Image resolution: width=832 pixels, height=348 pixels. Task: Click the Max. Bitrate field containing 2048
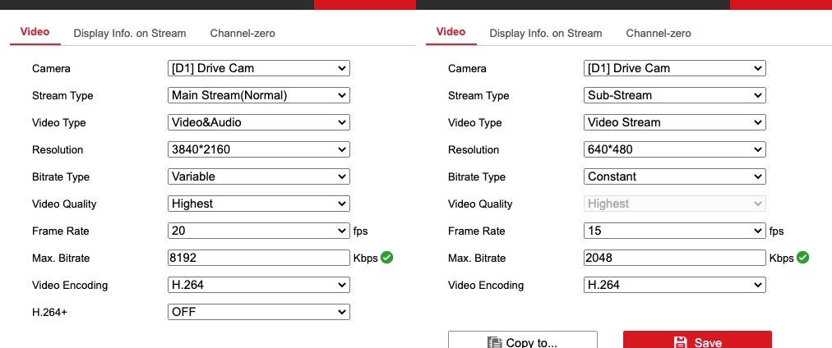point(674,258)
